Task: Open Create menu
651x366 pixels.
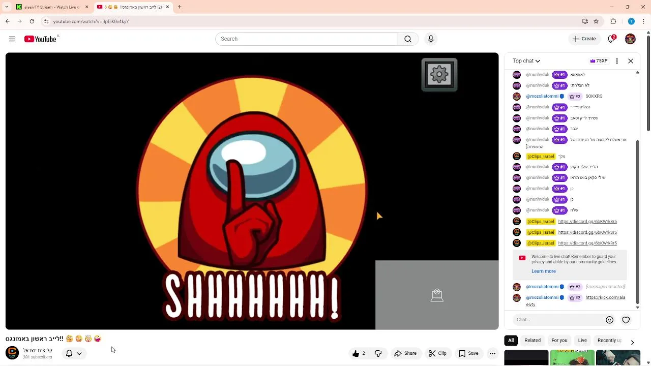Action: 584,39
